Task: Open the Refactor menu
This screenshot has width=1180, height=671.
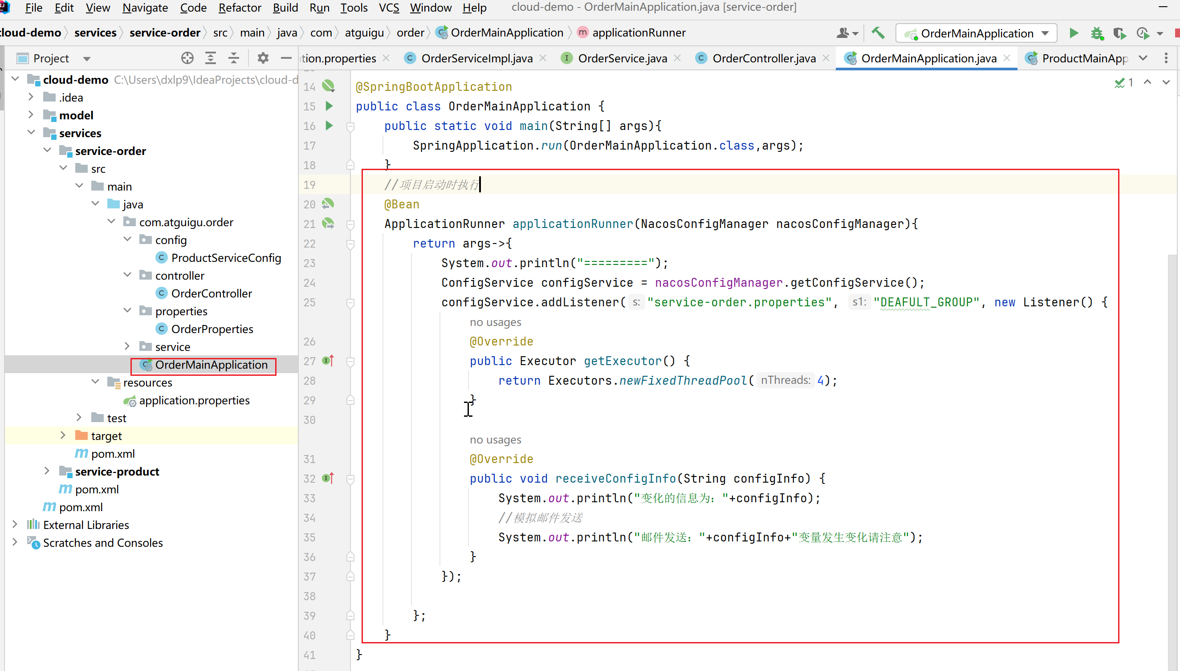Action: tap(239, 8)
